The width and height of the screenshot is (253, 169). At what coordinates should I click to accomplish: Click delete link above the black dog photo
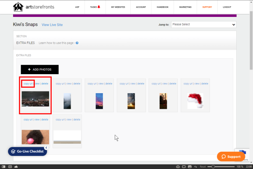[x=45, y=119]
